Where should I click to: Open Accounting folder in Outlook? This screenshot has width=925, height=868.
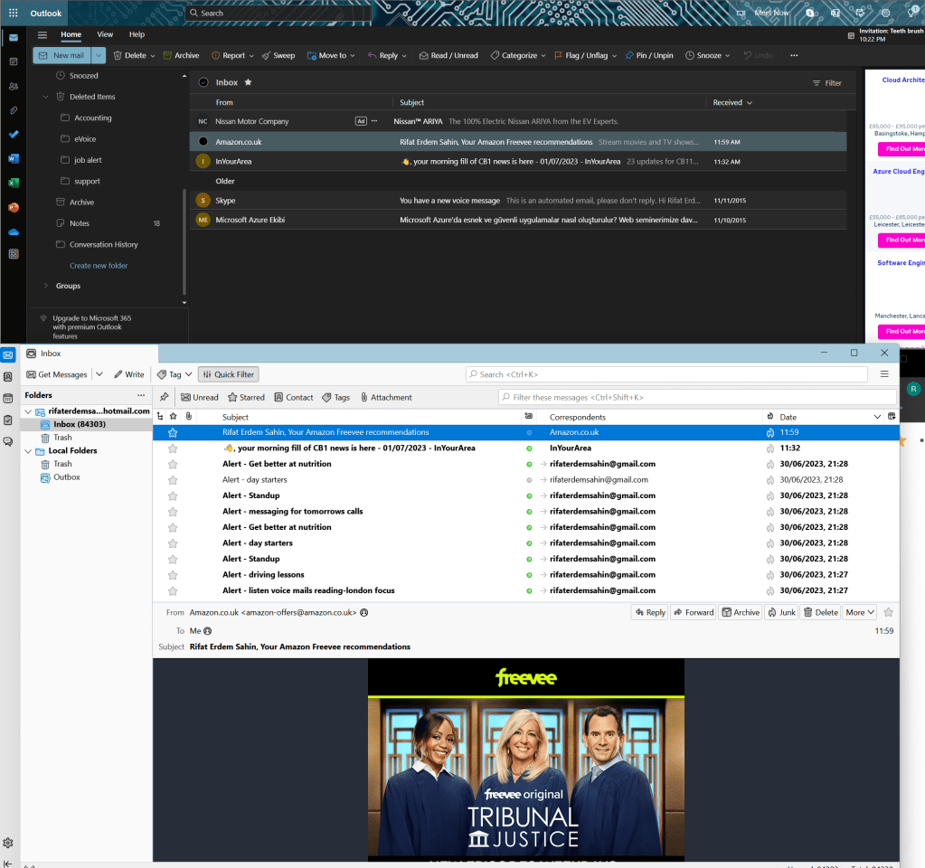[x=92, y=118]
